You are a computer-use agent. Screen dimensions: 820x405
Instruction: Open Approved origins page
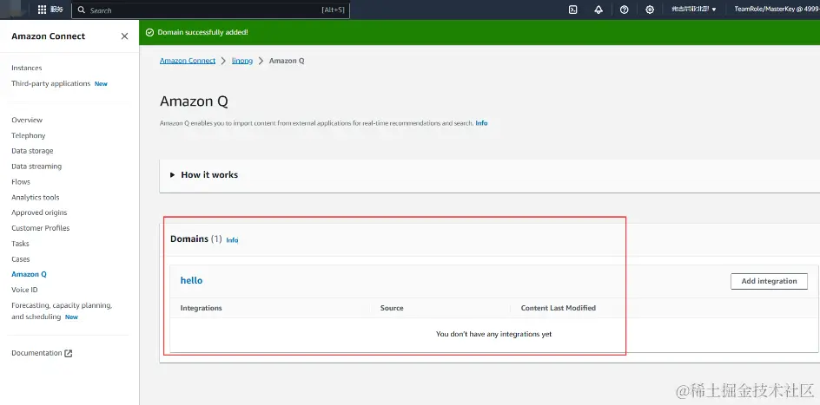click(39, 213)
